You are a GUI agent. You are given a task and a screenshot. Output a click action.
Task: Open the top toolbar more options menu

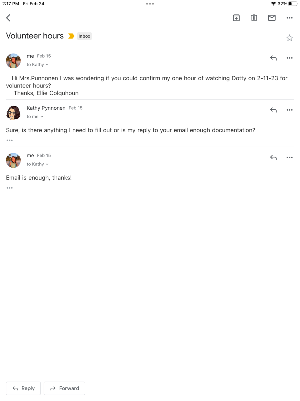(290, 18)
